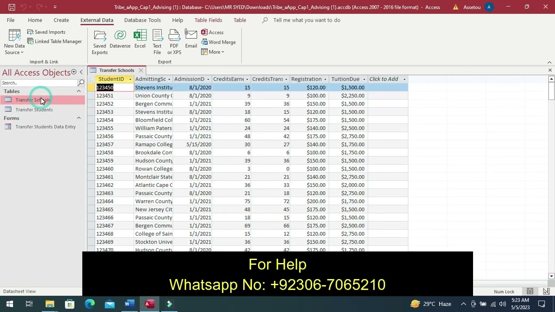Open the Help tab
This screenshot has width=555, height=312.
177,20
